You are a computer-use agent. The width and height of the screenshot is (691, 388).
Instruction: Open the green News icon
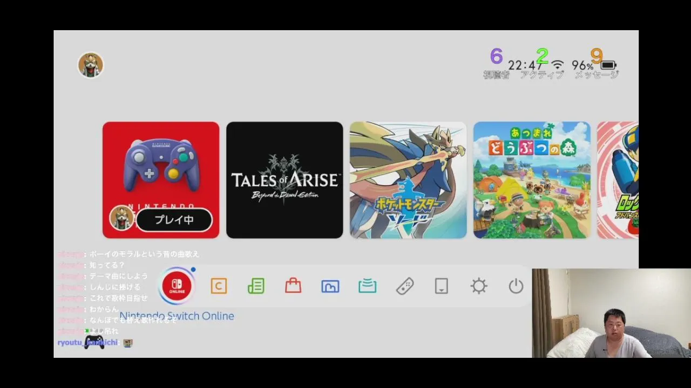coord(256,286)
